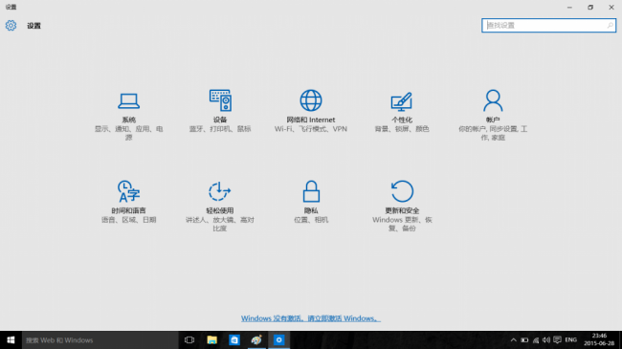Open the 隐私 (Privacy) lock icon
The height and width of the screenshot is (349, 622).
(x=311, y=191)
